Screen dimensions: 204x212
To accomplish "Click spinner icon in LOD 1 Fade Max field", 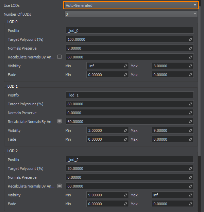I will (191, 139).
